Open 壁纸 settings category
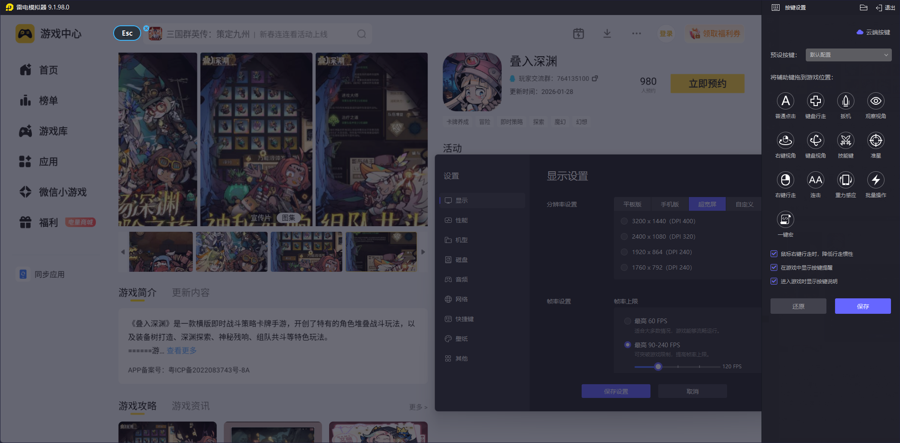The height and width of the screenshot is (443, 900). click(x=482, y=339)
